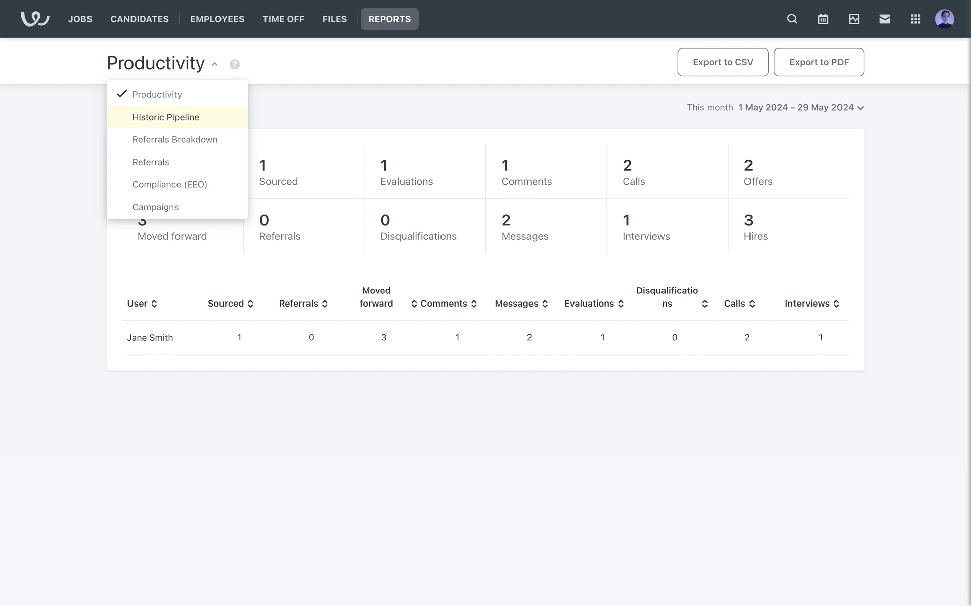Sort table by Sourced column
This screenshot has width=971, height=606.
click(231, 304)
